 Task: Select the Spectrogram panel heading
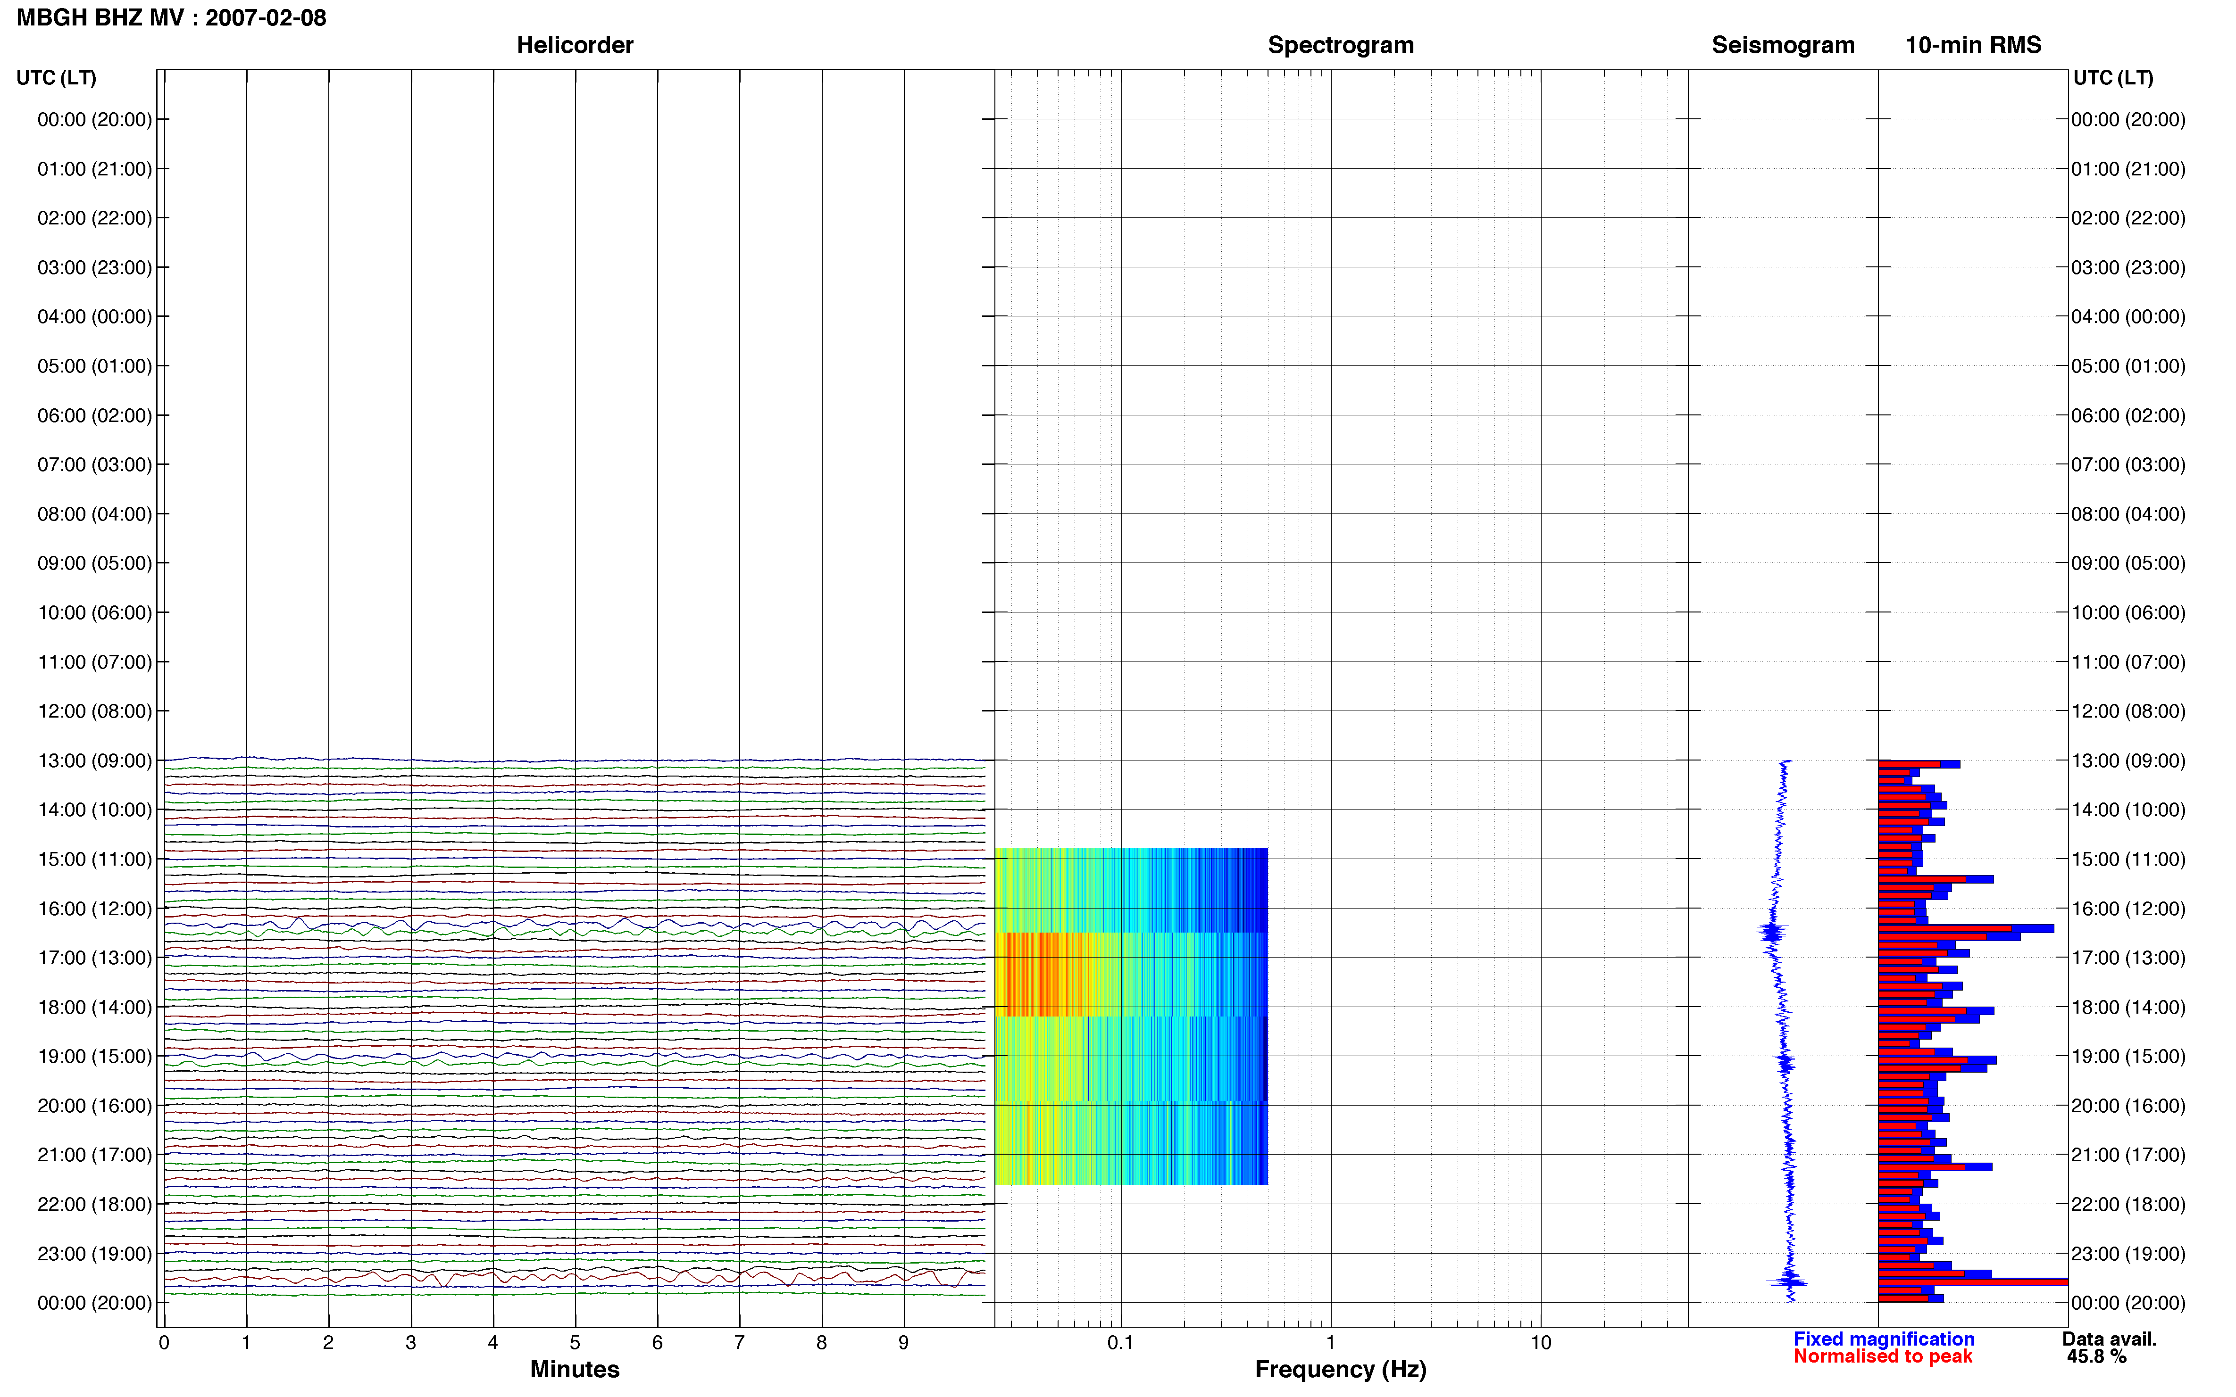tap(1340, 45)
